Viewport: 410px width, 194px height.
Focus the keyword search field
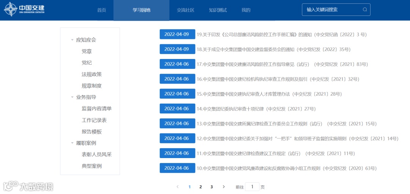[336, 9]
